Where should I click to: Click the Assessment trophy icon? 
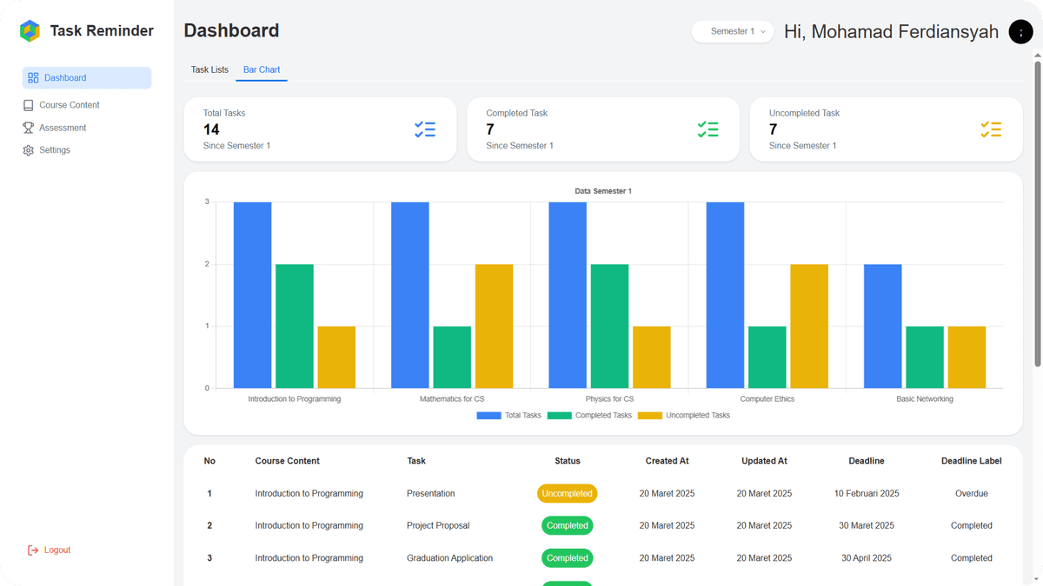[29, 128]
